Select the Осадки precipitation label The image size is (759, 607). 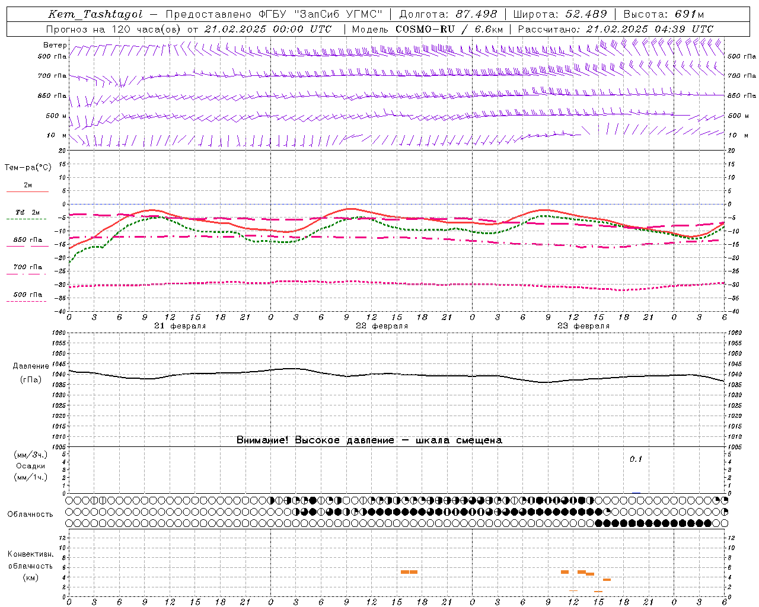[x=30, y=466]
